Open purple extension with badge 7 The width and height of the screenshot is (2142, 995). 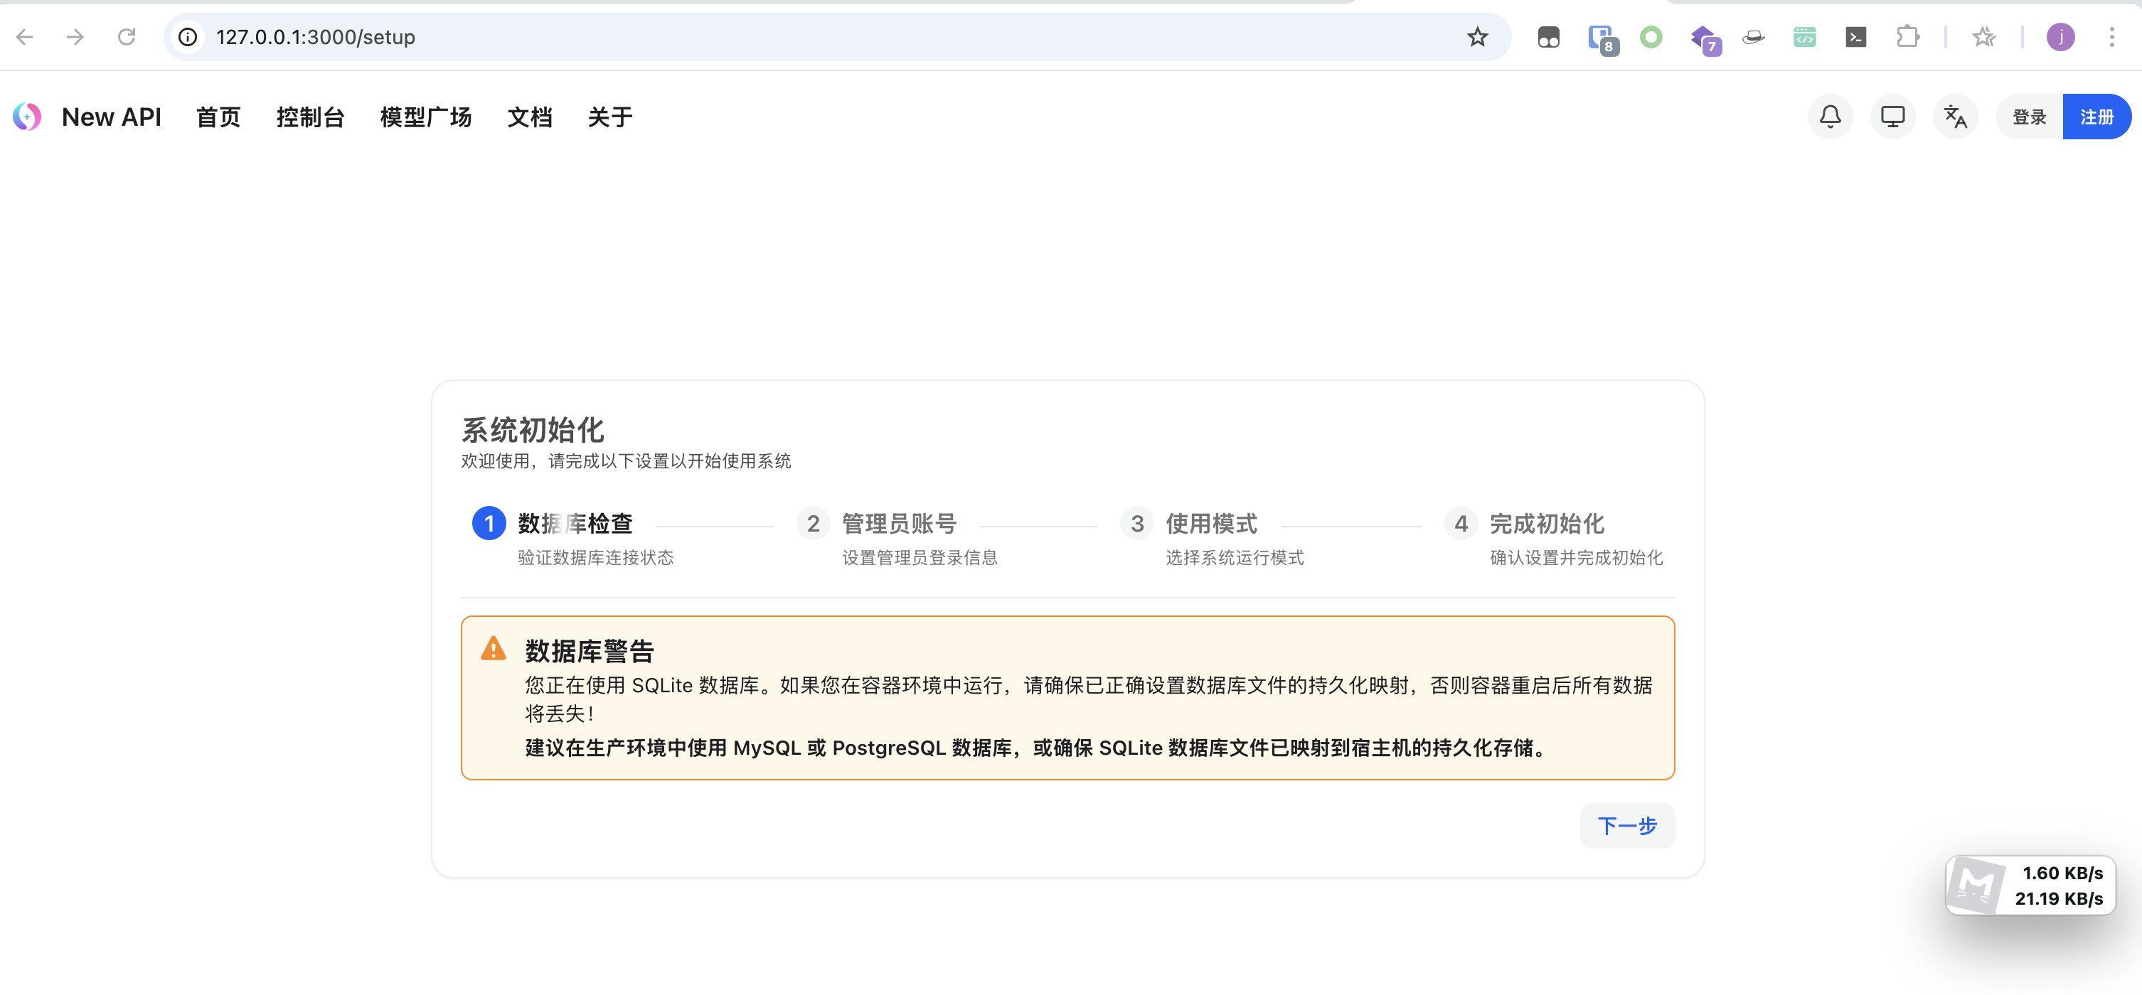(x=1705, y=39)
